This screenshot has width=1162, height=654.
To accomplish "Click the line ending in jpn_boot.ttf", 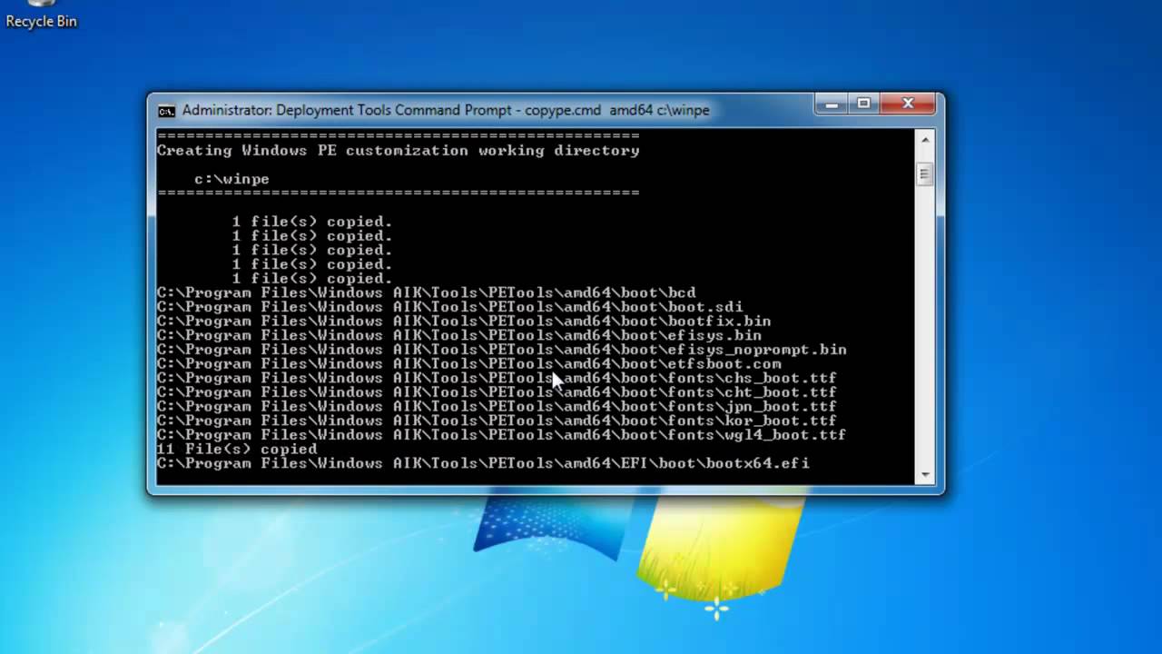I will (497, 406).
